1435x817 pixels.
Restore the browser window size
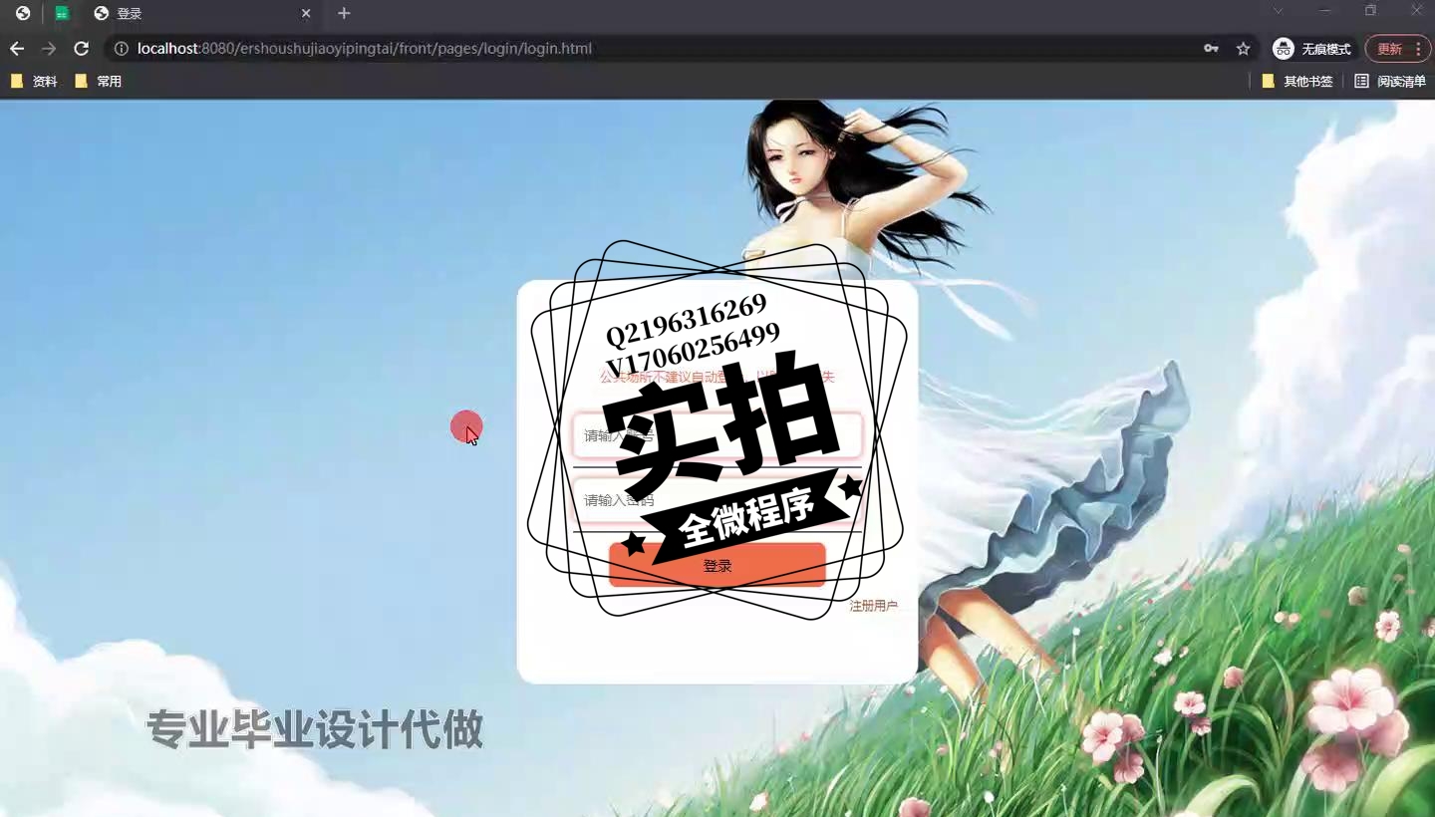[1370, 11]
